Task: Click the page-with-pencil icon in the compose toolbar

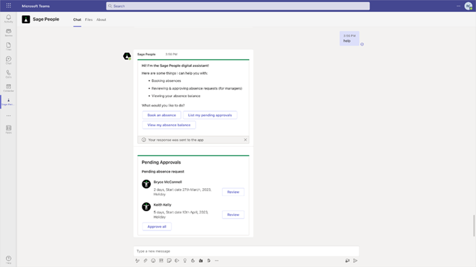Action: [209, 261]
